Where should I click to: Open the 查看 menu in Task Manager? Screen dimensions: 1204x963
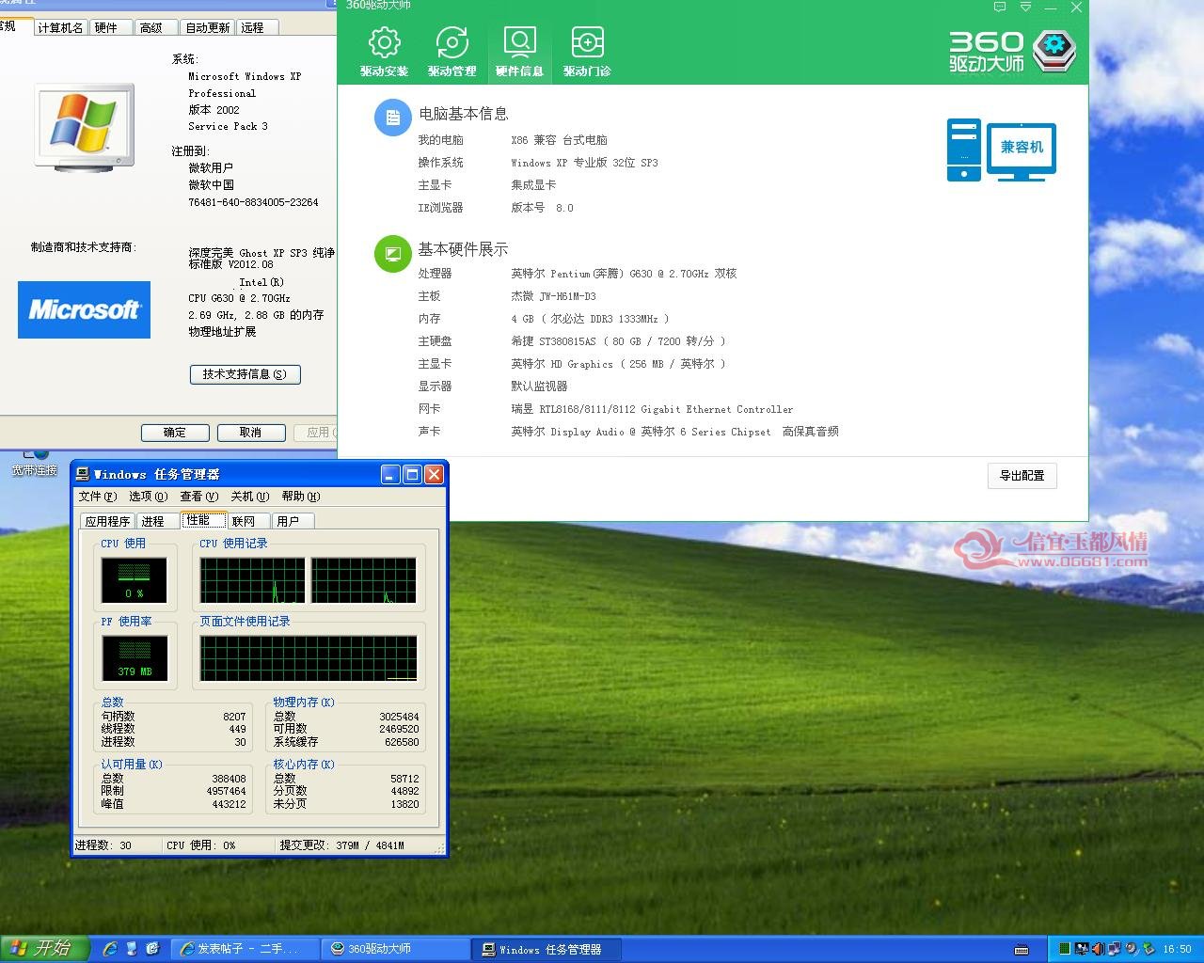coord(199,497)
